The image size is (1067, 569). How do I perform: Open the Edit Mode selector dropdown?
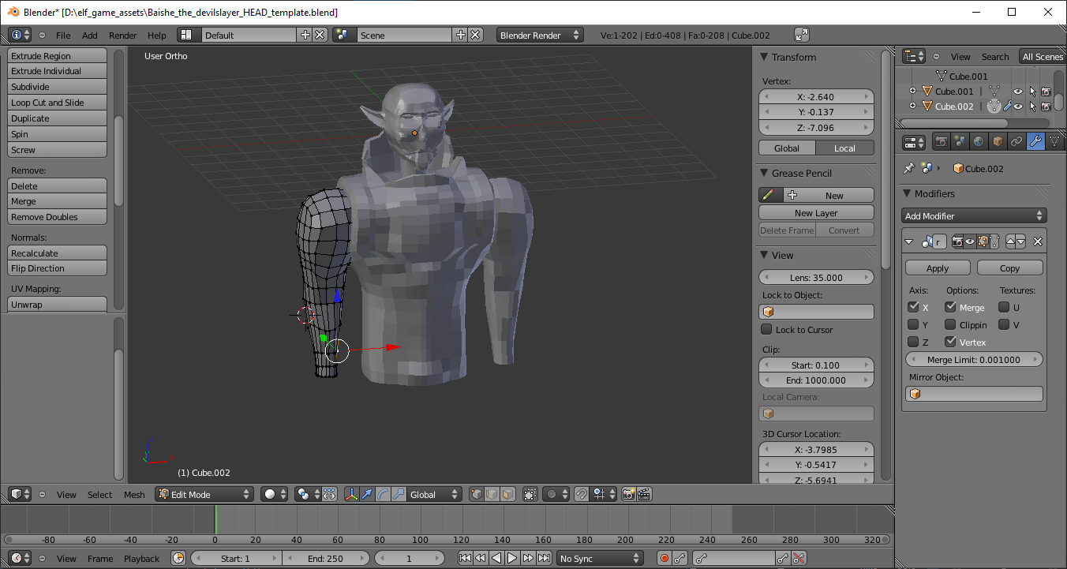tap(204, 494)
